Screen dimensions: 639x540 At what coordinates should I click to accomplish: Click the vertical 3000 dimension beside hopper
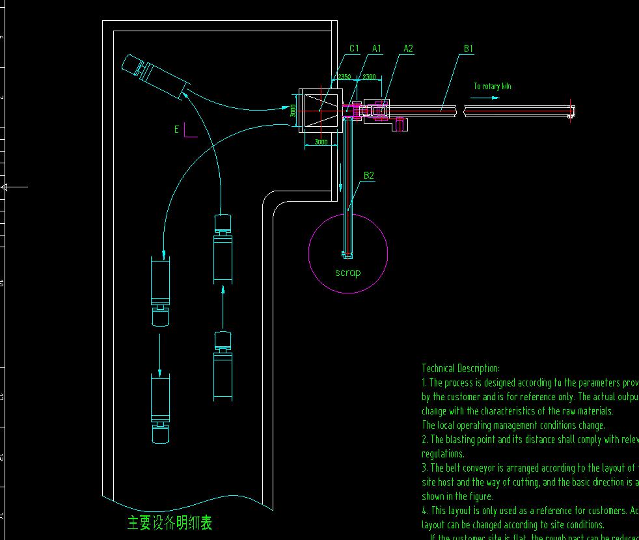pos(293,111)
